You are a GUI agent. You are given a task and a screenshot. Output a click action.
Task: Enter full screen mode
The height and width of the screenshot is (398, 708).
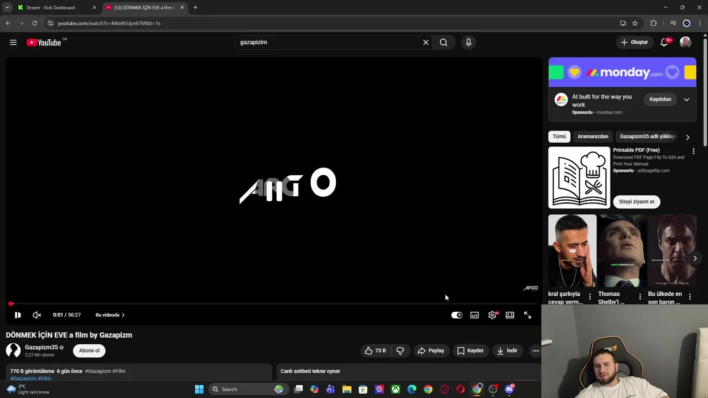click(x=528, y=315)
